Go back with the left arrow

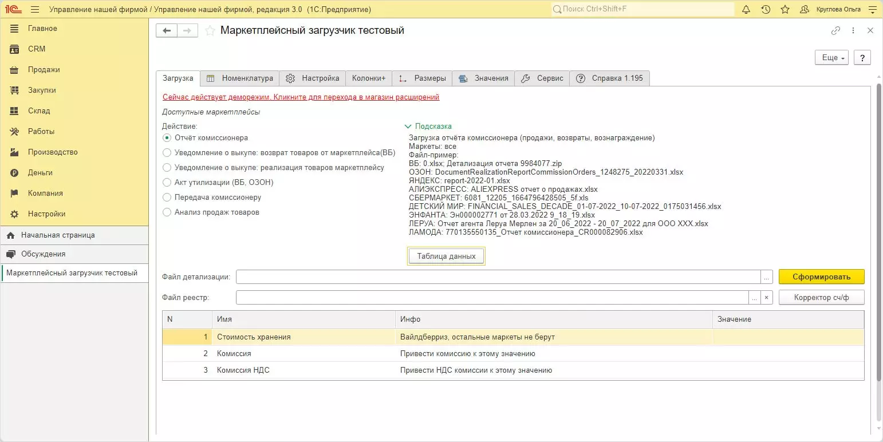pos(167,31)
